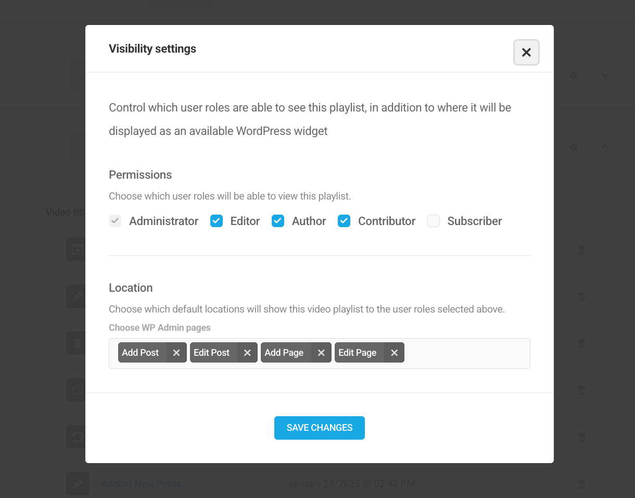This screenshot has height=498, width=635.
Task: Click the video playlist thumbnail icon in the left list
Action: pyautogui.click(x=77, y=249)
